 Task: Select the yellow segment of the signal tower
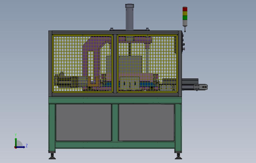185,13
